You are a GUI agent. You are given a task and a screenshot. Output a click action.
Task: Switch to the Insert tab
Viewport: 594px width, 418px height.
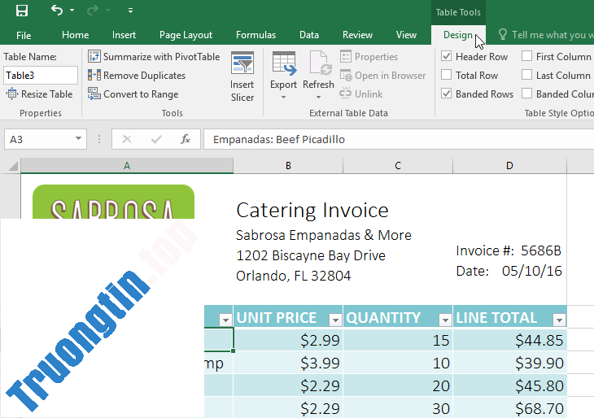coord(124,35)
